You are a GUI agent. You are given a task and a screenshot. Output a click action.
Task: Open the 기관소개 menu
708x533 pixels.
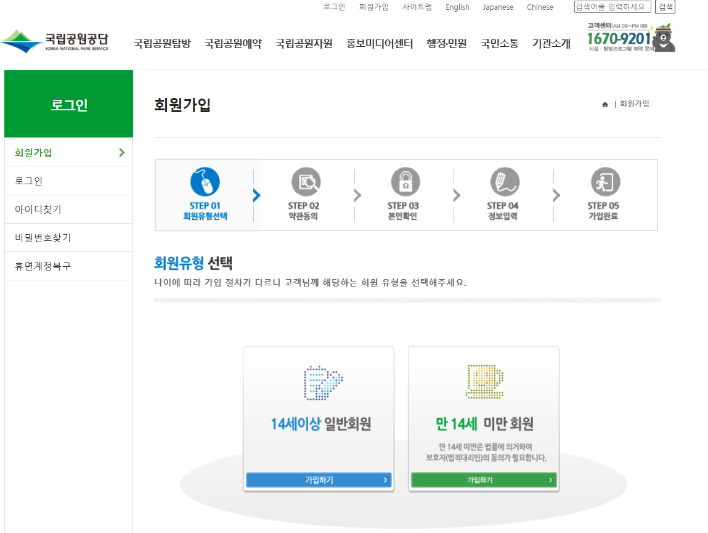(x=550, y=44)
